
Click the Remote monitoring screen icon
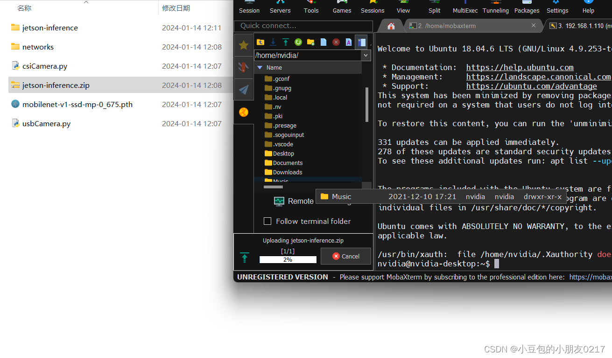tap(279, 201)
